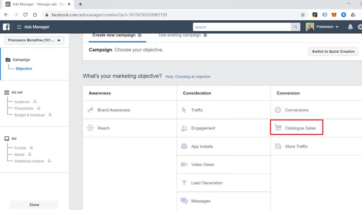
Task: Click the Conversion column heading
Action: pos(288,93)
